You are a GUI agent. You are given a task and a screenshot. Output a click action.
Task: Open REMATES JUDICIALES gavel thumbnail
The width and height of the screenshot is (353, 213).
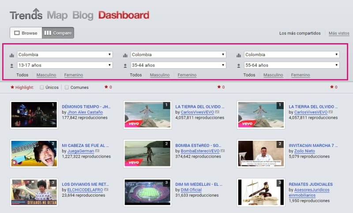[261, 192]
